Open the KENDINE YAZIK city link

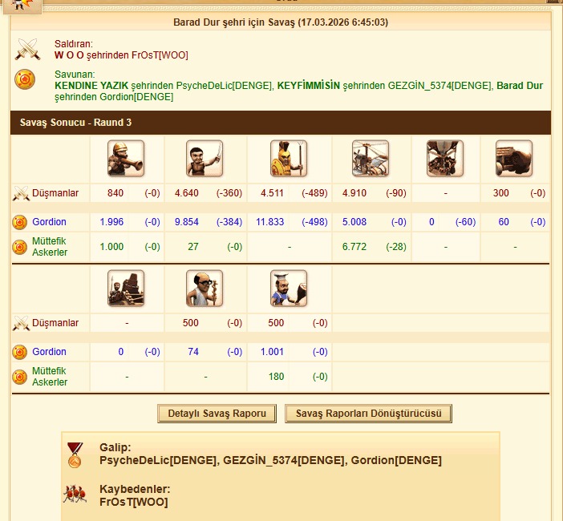click(x=91, y=86)
